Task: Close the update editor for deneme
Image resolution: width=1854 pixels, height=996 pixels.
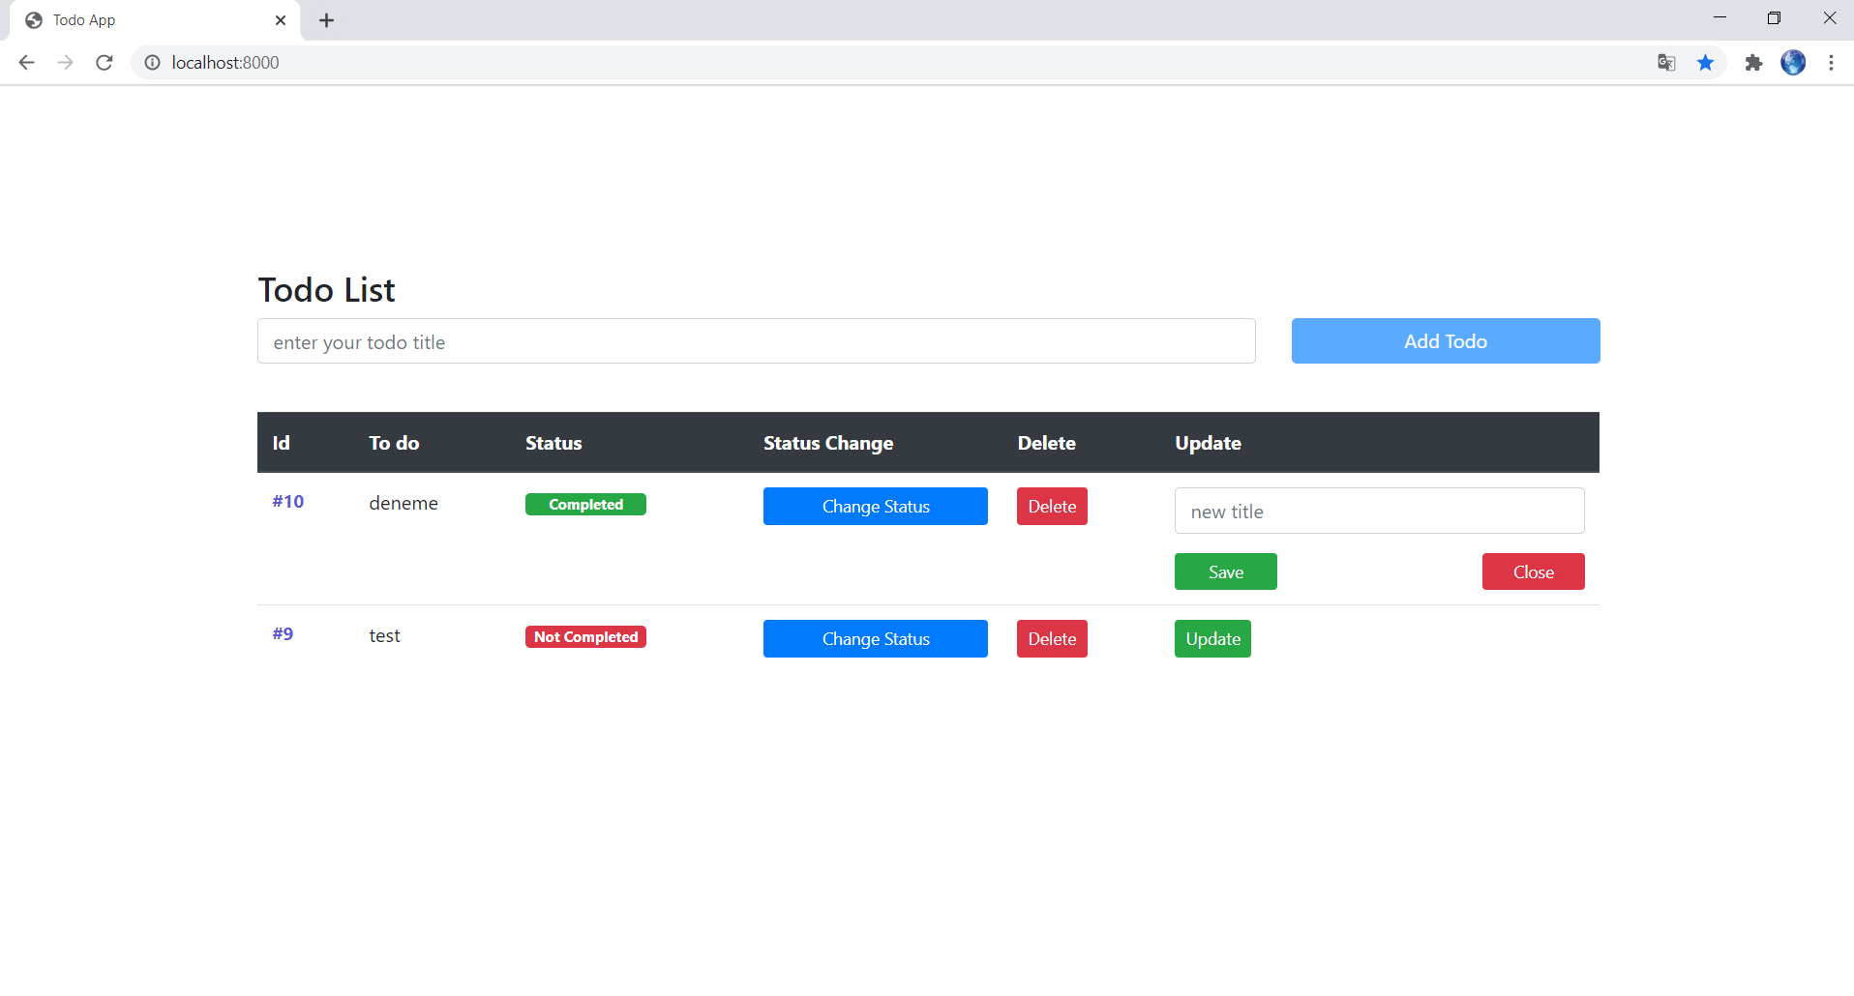Action: pyautogui.click(x=1534, y=571)
